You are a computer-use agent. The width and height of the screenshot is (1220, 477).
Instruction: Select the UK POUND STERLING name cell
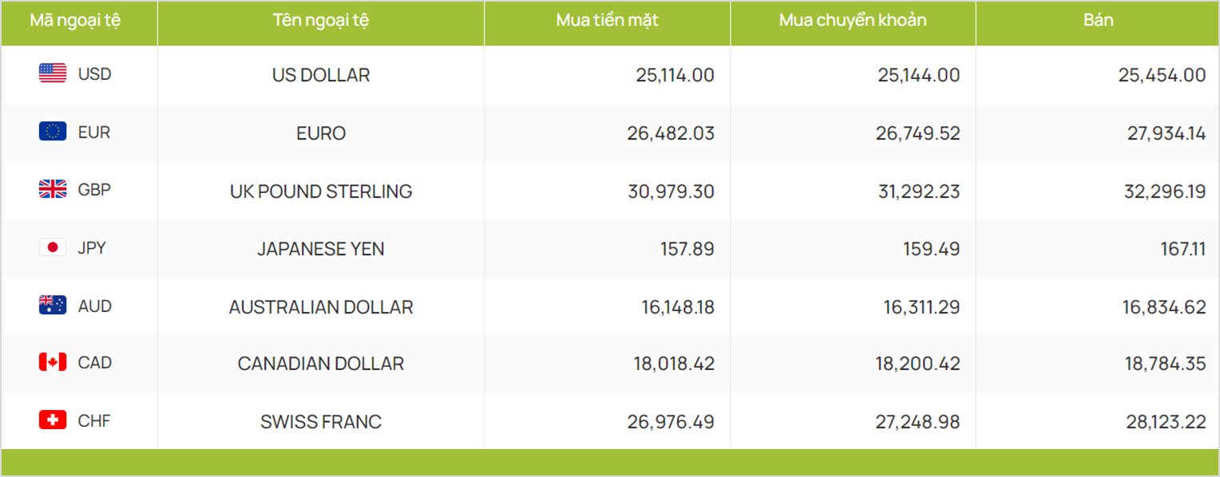click(321, 191)
